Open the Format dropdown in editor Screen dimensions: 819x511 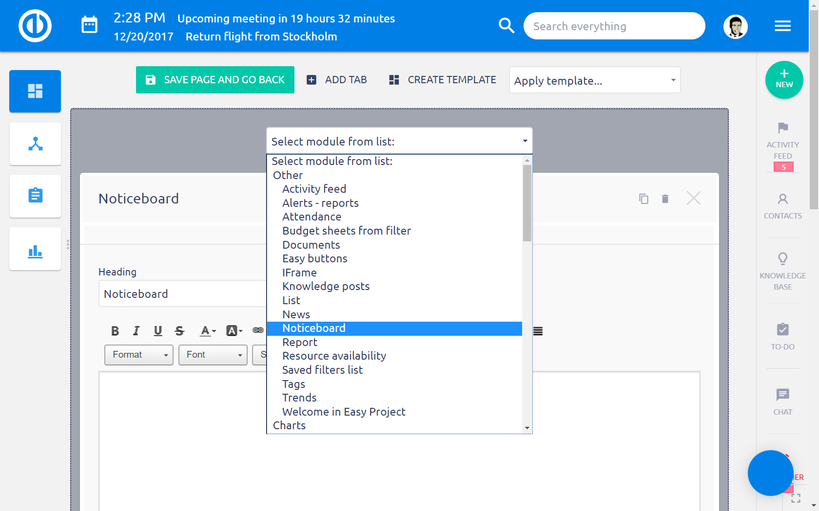pyautogui.click(x=139, y=355)
